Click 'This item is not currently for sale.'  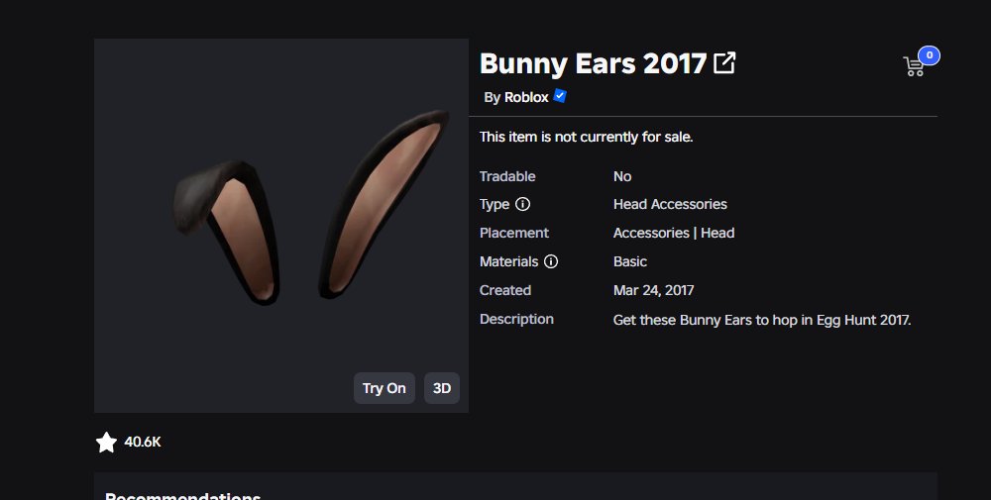coord(587,137)
